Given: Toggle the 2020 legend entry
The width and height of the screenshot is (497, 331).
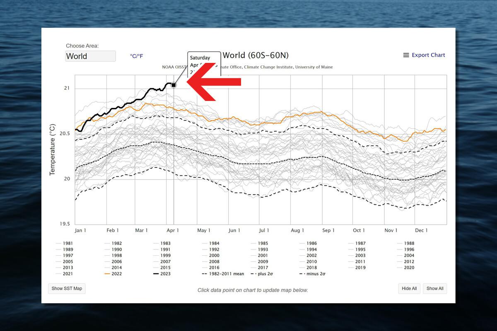Looking at the screenshot, I should [408, 268].
